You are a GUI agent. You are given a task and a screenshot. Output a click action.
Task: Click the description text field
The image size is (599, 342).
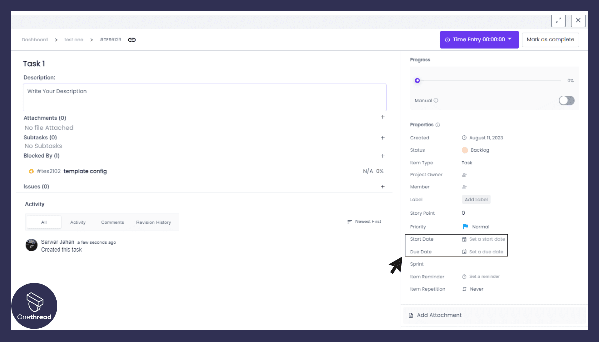205,97
